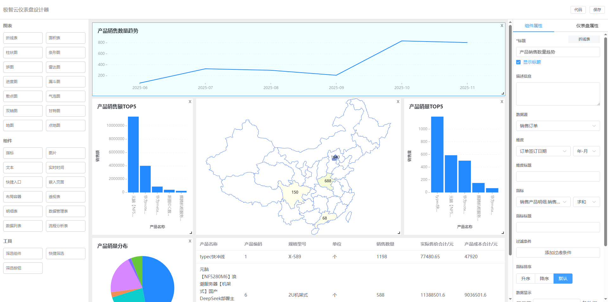Toggle the 显示标题 checkbox
The width and height of the screenshot is (608, 302).
518,62
